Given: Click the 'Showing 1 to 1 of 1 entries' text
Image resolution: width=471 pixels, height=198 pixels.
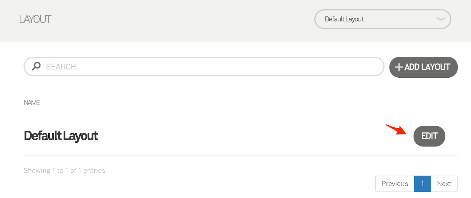Looking at the screenshot, I should [x=64, y=171].
